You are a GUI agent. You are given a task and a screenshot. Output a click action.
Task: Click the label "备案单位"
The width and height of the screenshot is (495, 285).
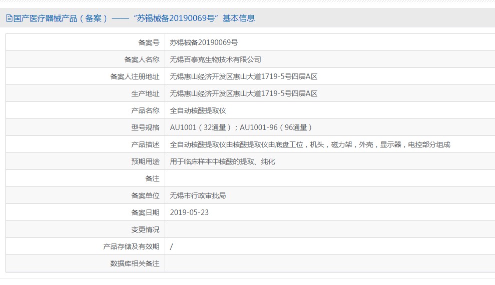tap(145, 195)
